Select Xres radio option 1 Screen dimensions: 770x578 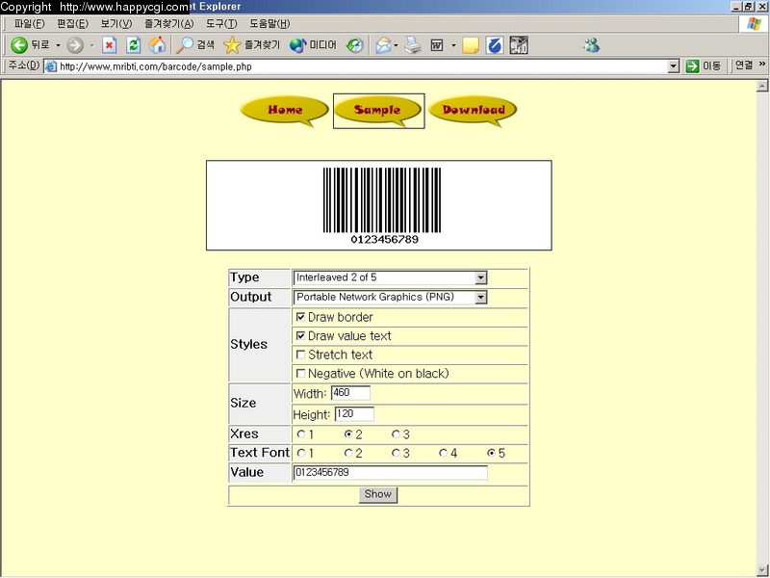301,434
